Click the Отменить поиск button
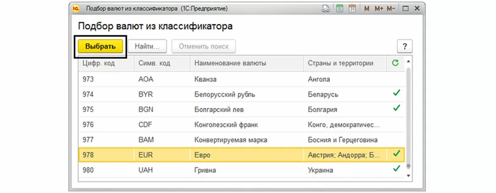This screenshot has height=193, width=496. click(203, 46)
